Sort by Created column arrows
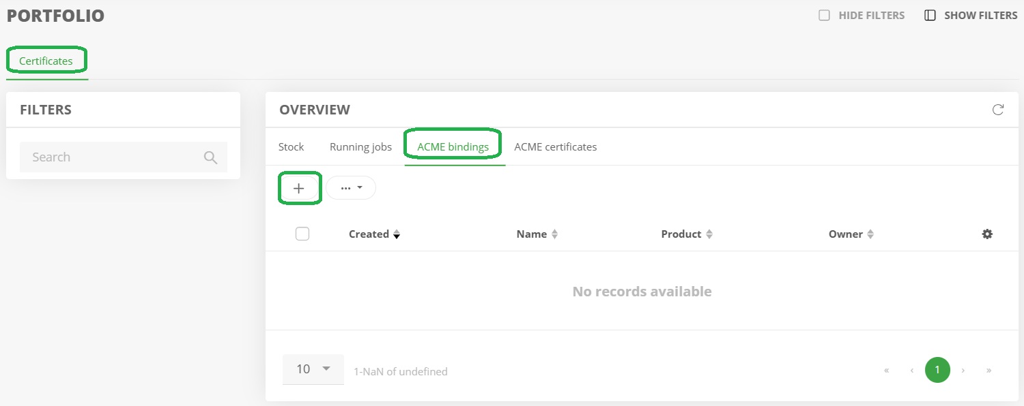The image size is (1024, 406). click(x=397, y=234)
